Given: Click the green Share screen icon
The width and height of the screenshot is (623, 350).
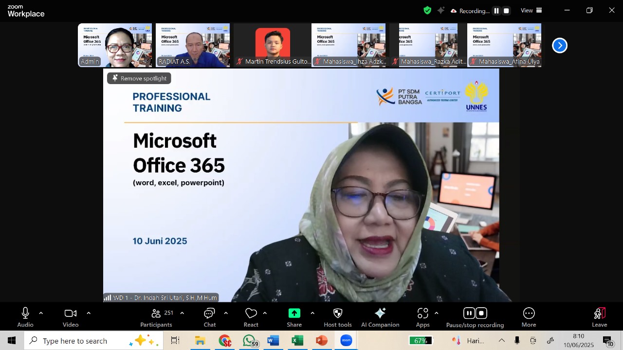Looking at the screenshot, I should 294,314.
